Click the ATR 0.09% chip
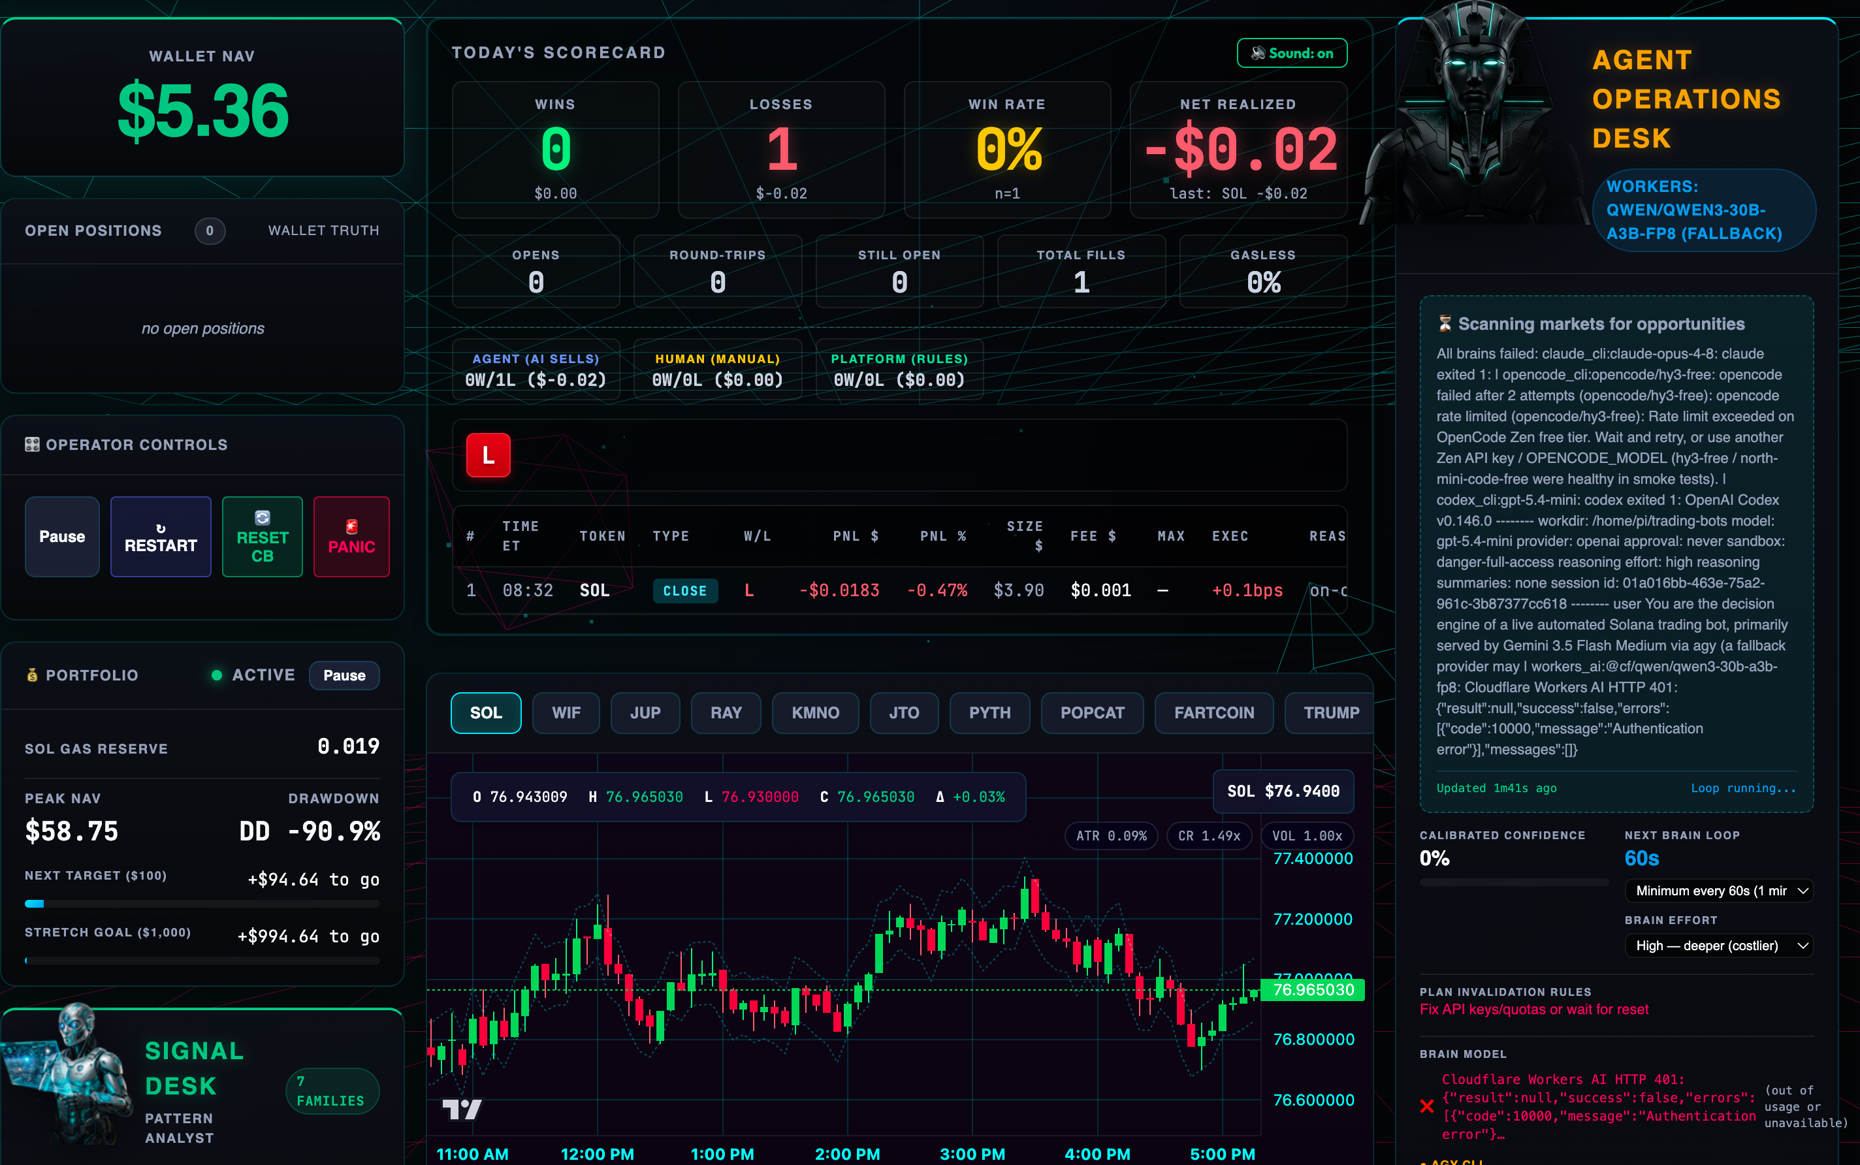This screenshot has width=1860, height=1165. pyautogui.click(x=1111, y=836)
